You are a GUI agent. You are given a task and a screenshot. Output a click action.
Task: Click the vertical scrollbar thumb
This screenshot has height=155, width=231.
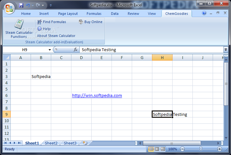point(226,84)
